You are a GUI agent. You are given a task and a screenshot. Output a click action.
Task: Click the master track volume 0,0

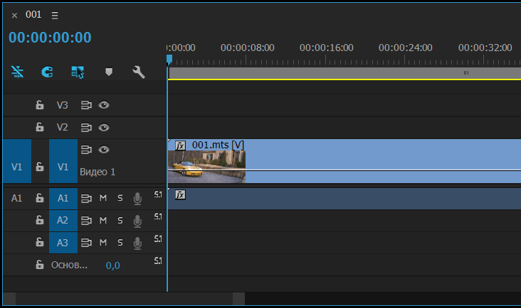112,265
